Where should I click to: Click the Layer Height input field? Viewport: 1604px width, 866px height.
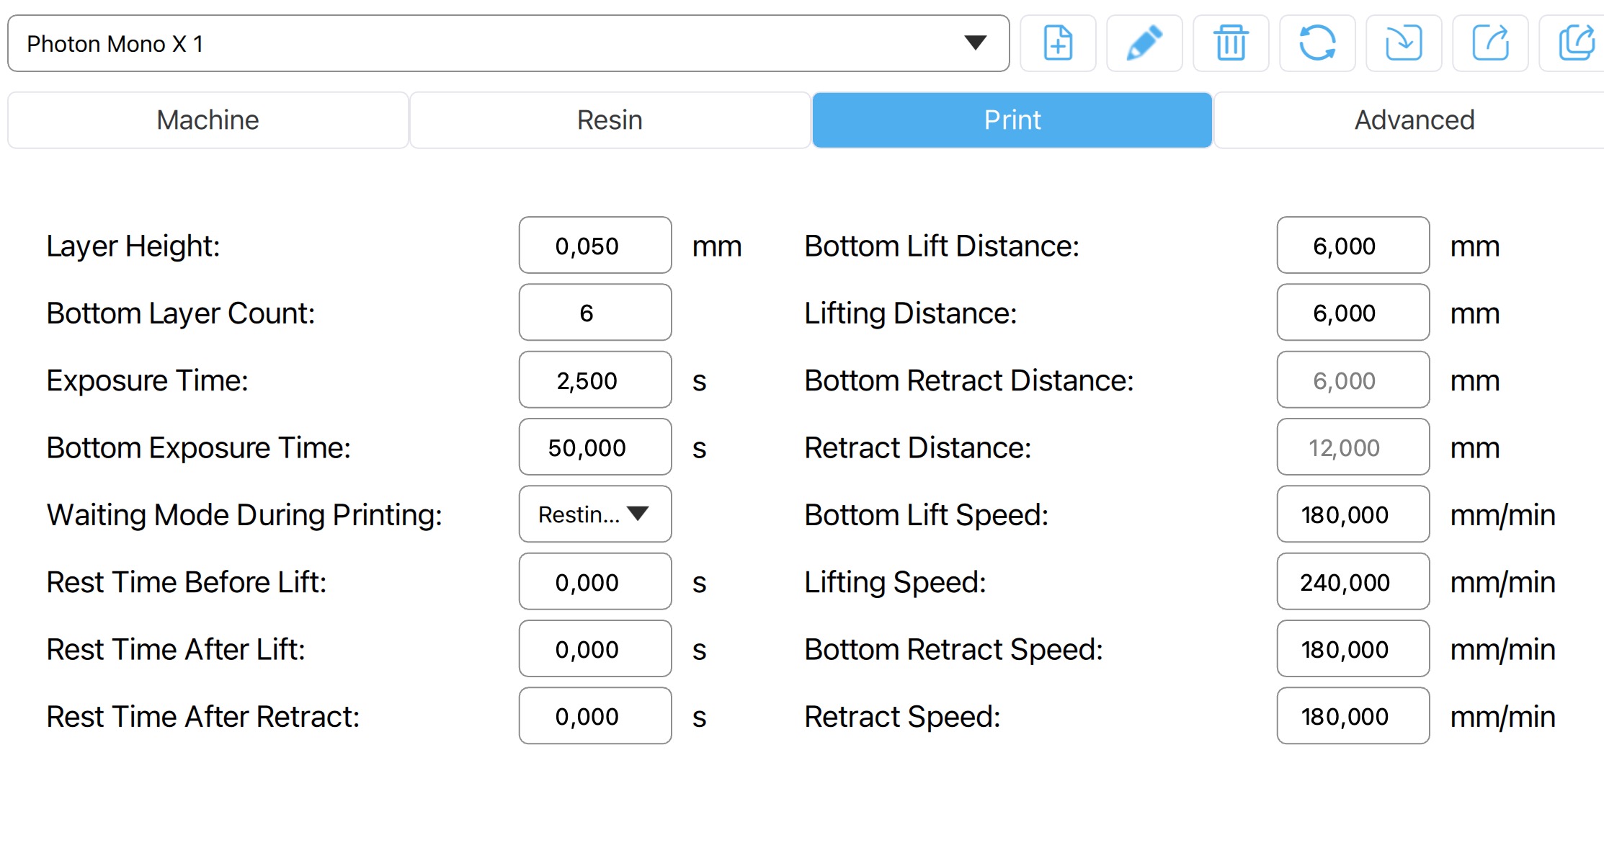pyautogui.click(x=595, y=246)
